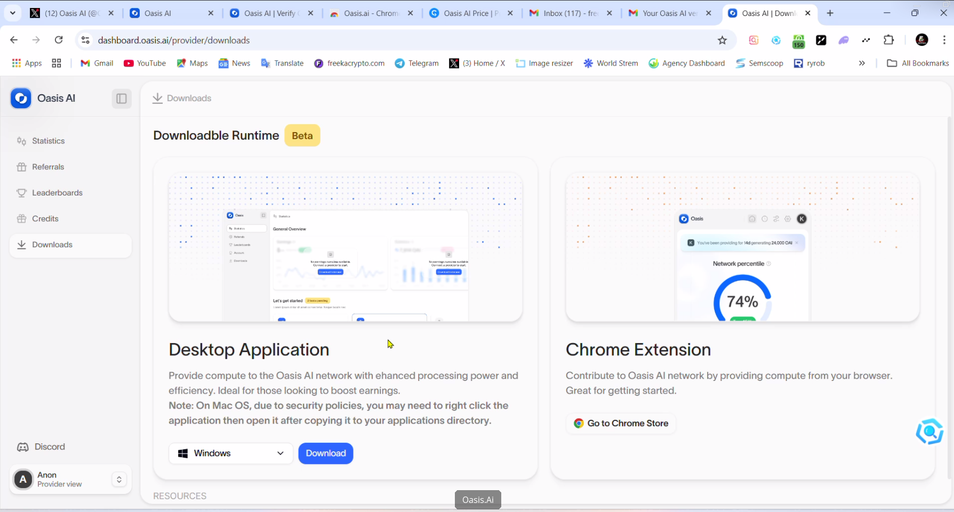
Task: Switch to the Inbox (117) Gmail tab
Action: click(x=571, y=13)
